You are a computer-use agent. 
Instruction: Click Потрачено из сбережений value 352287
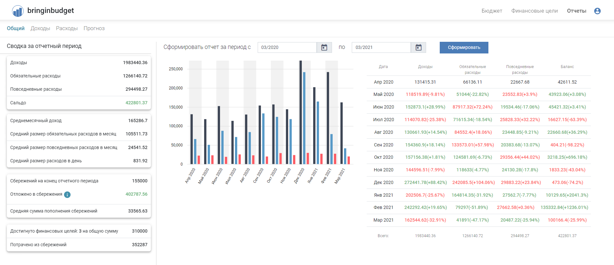(140, 245)
